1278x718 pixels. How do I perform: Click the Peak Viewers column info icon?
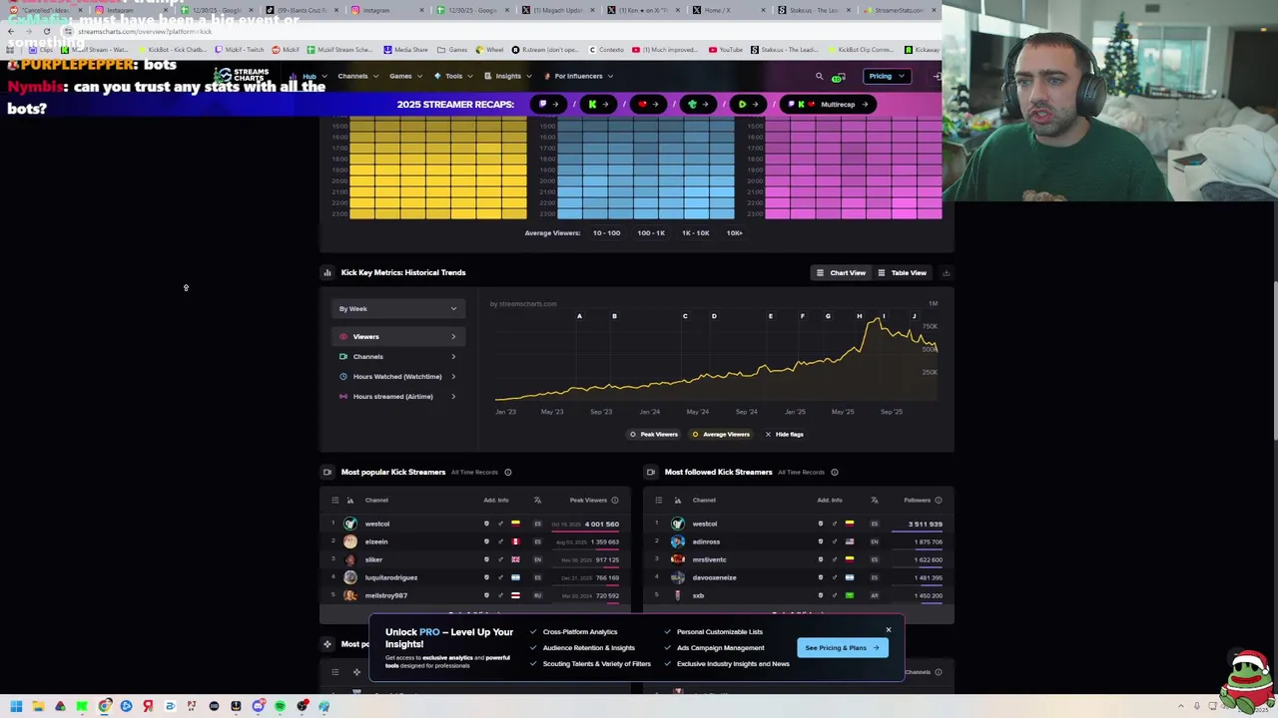coord(614,500)
